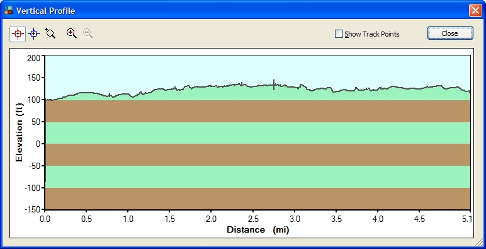This screenshot has height=249, width=486.
Task: Close the window using the red X
Action: [x=475, y=11]
